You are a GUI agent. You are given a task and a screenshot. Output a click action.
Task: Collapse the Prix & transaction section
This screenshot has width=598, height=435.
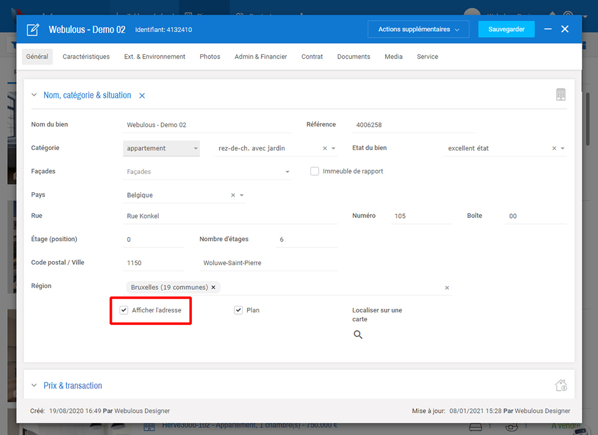coord(34,385)
